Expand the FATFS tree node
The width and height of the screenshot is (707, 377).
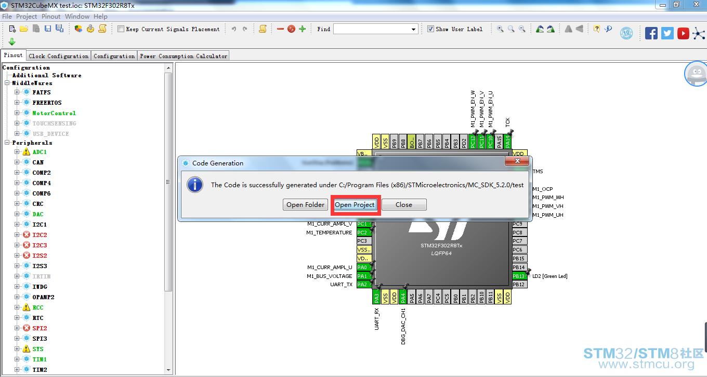[17, 92]
